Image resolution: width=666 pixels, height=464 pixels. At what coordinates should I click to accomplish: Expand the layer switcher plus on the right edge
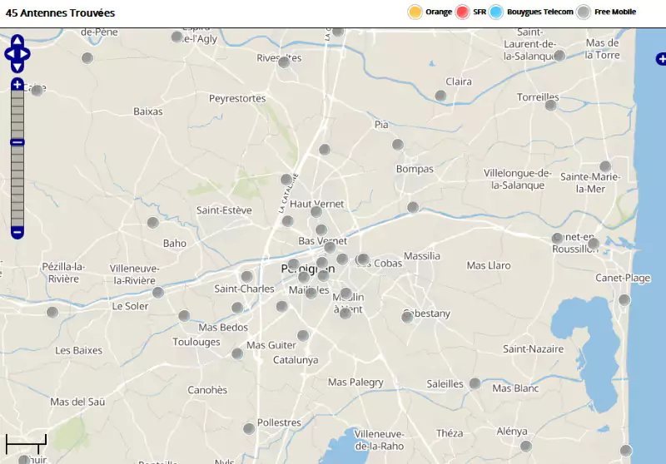coord(661,58)
